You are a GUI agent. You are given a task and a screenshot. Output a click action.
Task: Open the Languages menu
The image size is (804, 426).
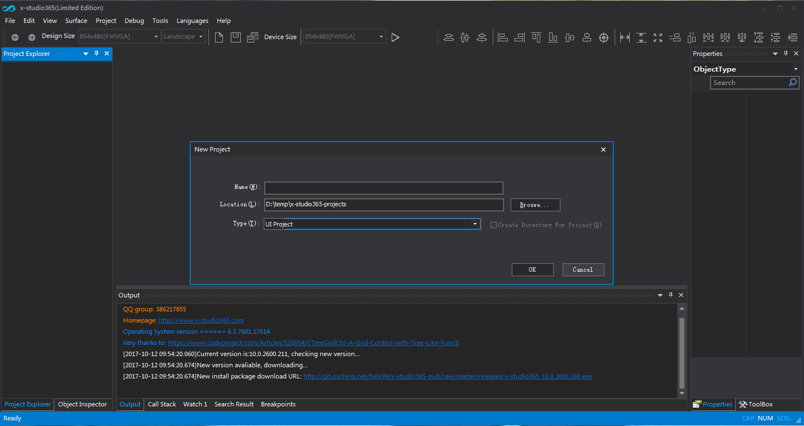[x=192, y=21]
